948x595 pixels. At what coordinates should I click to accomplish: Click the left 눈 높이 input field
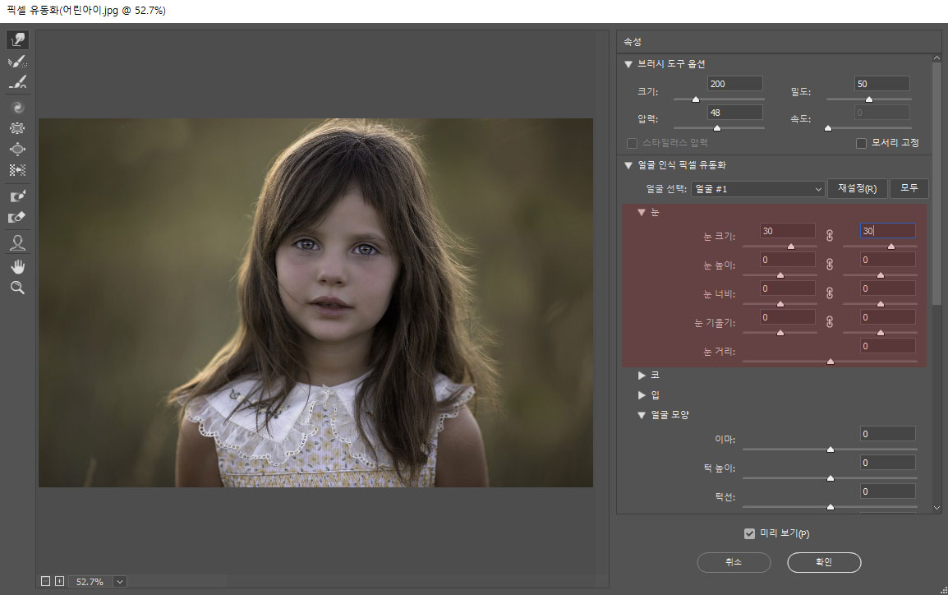[x=787, y=260]
